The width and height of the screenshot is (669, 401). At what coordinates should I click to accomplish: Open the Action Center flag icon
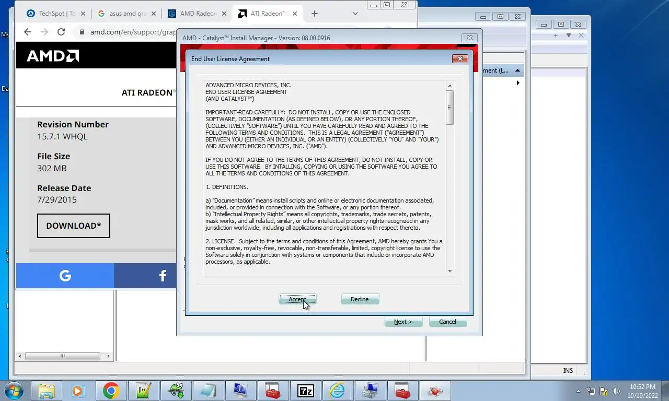pos(603,391)
